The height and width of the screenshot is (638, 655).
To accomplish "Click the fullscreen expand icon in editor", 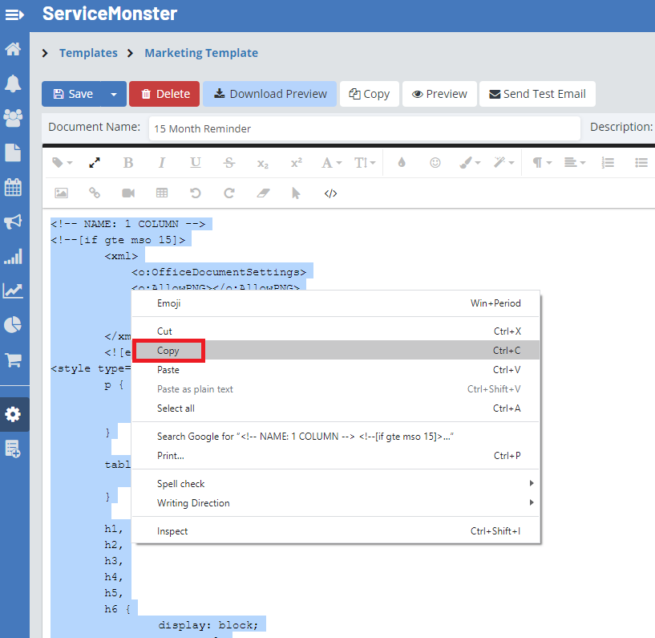I will pyautogui.click(x=95, y=163).
